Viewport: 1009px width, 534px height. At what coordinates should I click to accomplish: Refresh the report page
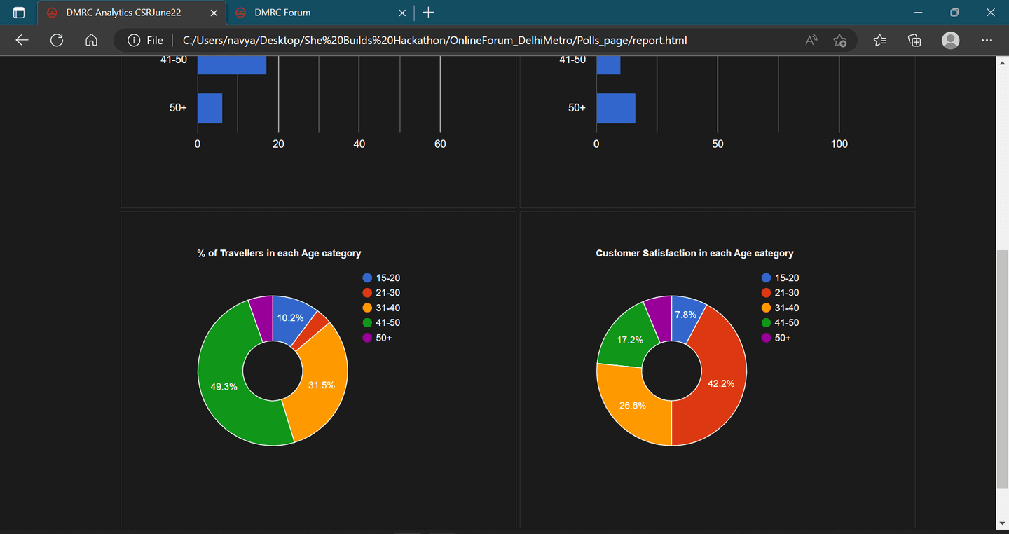pos(57,41)
